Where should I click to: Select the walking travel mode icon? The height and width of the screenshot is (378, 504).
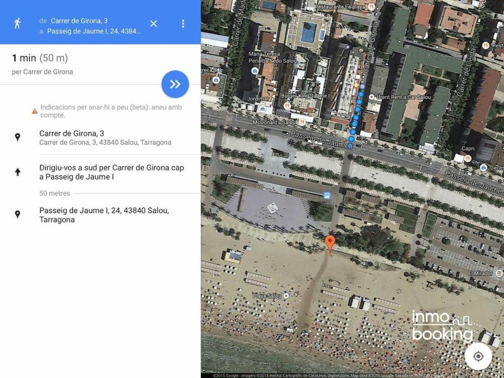pyautogui.click(x=17, y=23)
